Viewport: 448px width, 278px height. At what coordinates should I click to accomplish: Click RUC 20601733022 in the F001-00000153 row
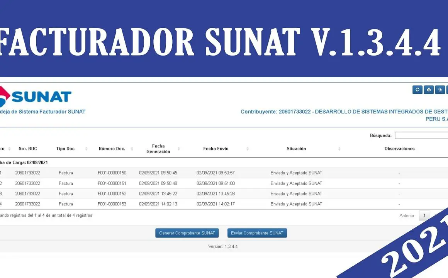[28, 204]
